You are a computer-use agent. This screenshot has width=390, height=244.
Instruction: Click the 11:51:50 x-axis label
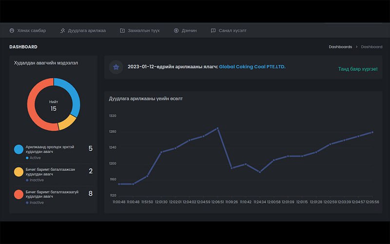tap(147, 202)
